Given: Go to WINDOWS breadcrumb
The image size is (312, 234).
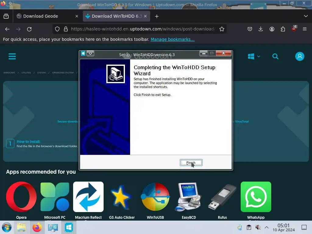Looking at the screenshot, I should (9, 73).
